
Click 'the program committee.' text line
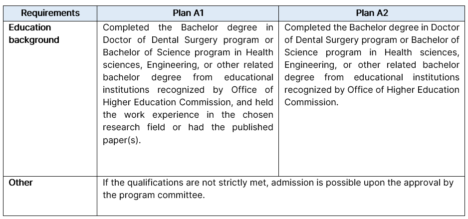click(154, 195)
